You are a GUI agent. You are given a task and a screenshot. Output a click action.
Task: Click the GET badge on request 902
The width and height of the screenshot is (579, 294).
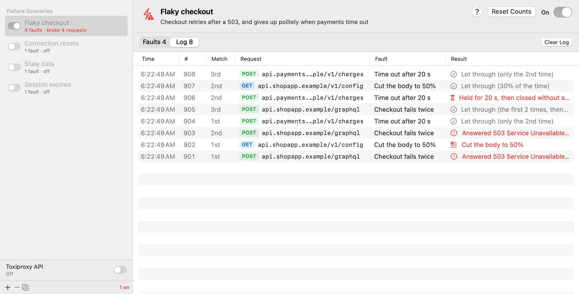247,145
